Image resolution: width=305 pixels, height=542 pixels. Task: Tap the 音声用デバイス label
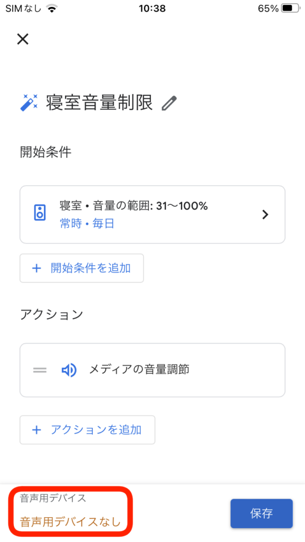coord(53,498)
